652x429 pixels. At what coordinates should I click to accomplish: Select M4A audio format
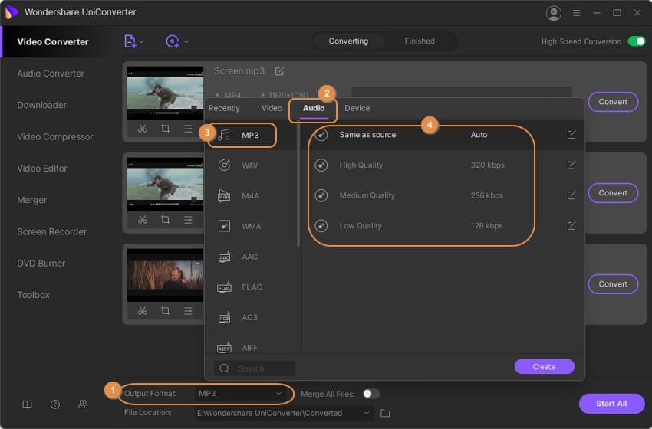pyautogui.click(x=252, y=195)
